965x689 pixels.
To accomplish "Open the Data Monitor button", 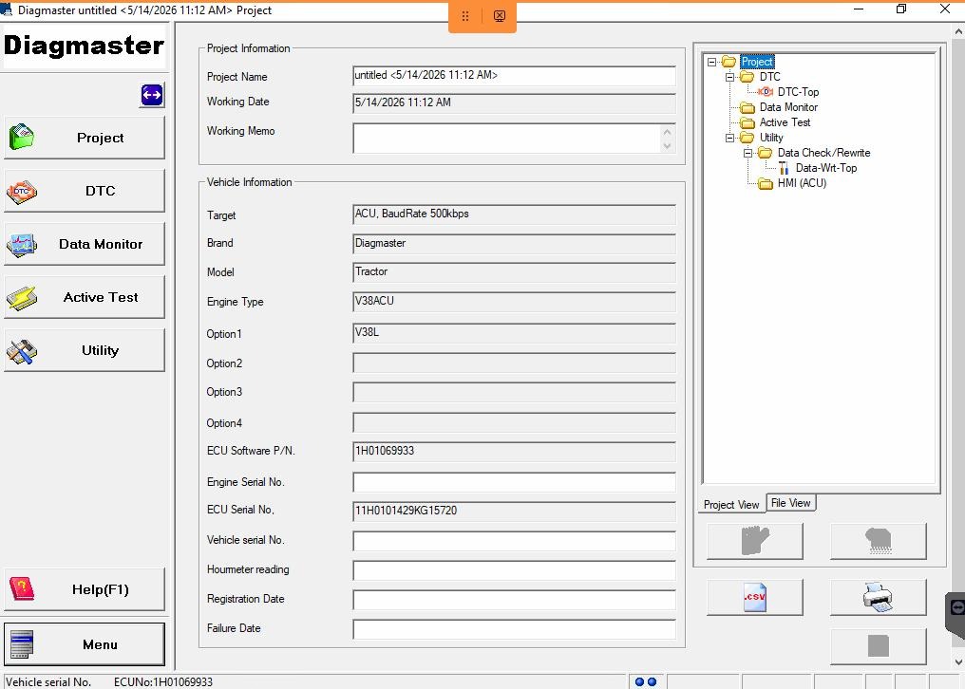I will point(85,244).
